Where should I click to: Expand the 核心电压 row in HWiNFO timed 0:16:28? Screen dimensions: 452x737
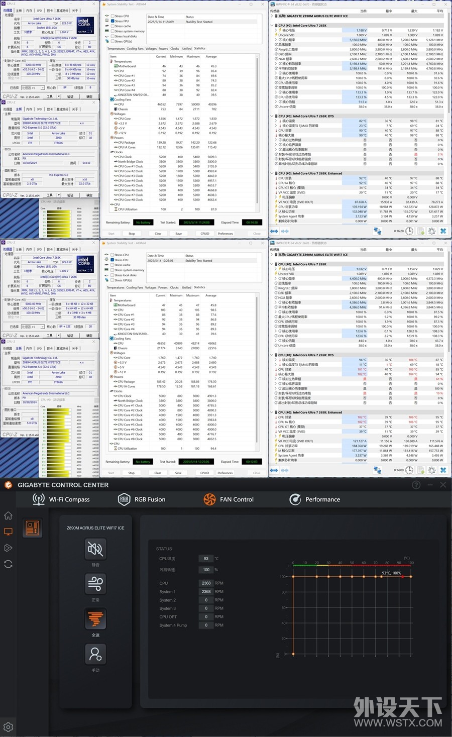(276, 30)
